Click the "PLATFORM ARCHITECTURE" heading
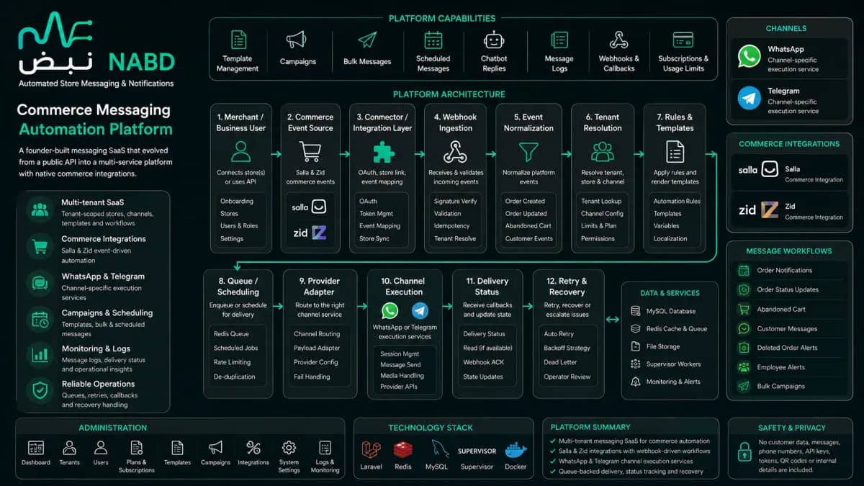 (x=449, y=94)
